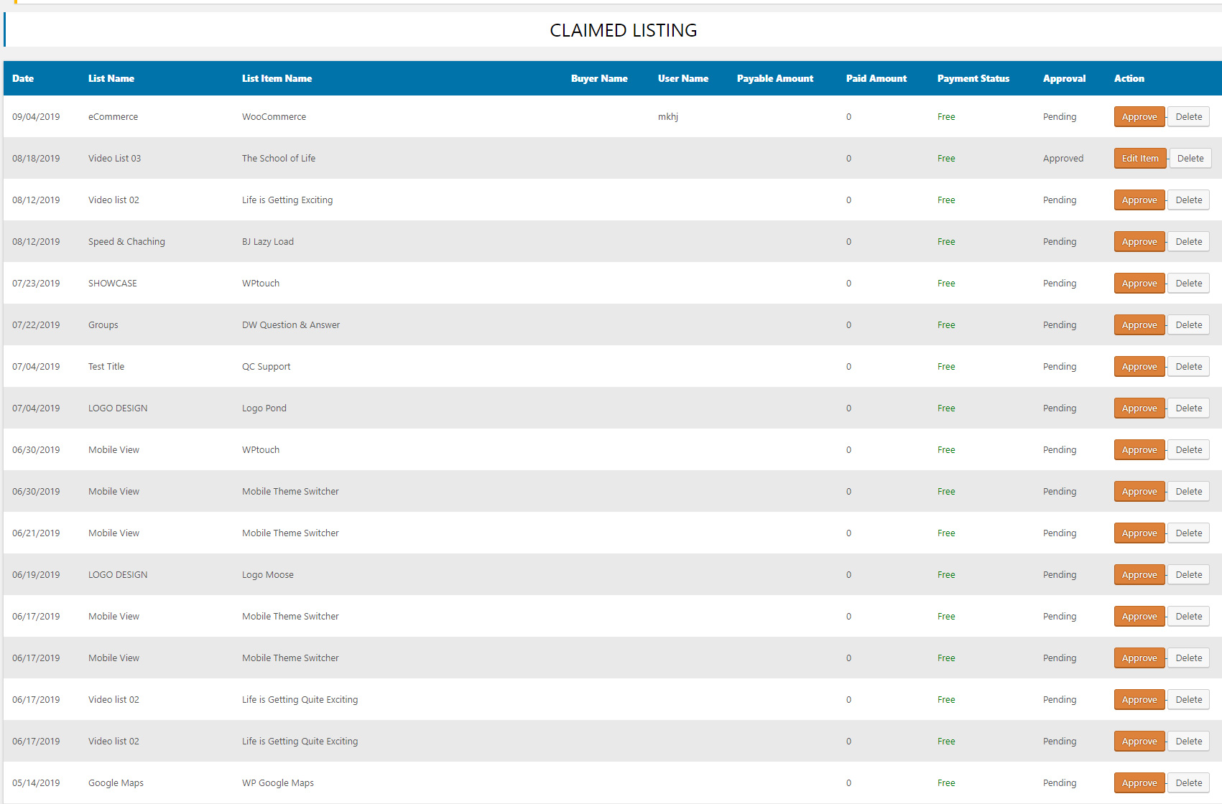Delete the 06/21/2019 Mobile Theme Switcher claim

coord(1188,533)
